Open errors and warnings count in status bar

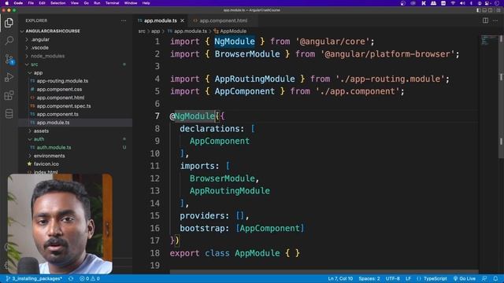(90, 278)
